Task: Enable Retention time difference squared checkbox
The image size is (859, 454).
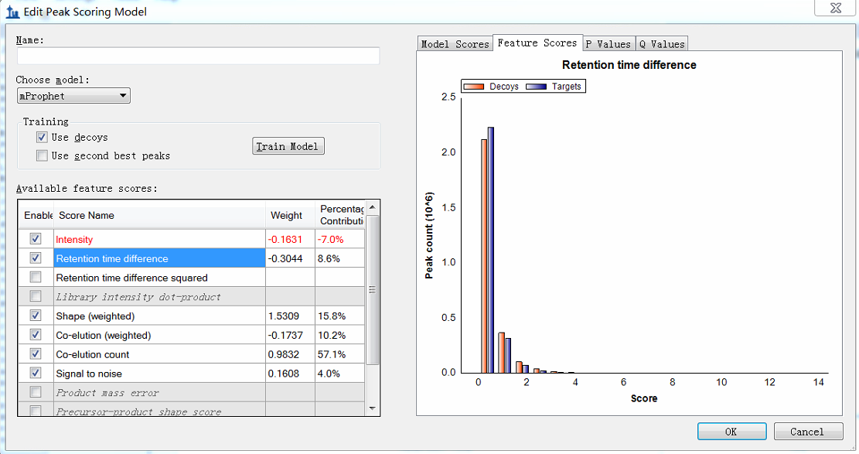Action: click(36, 277)
